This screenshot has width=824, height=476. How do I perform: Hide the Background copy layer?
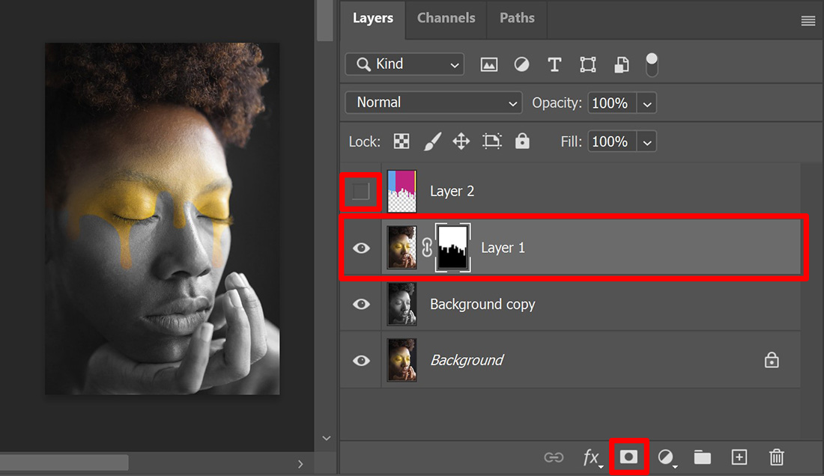tap(361, 304)
